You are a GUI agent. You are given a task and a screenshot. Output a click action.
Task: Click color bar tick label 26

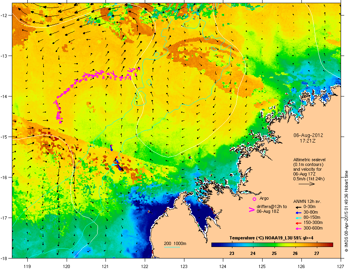(295, 253)
